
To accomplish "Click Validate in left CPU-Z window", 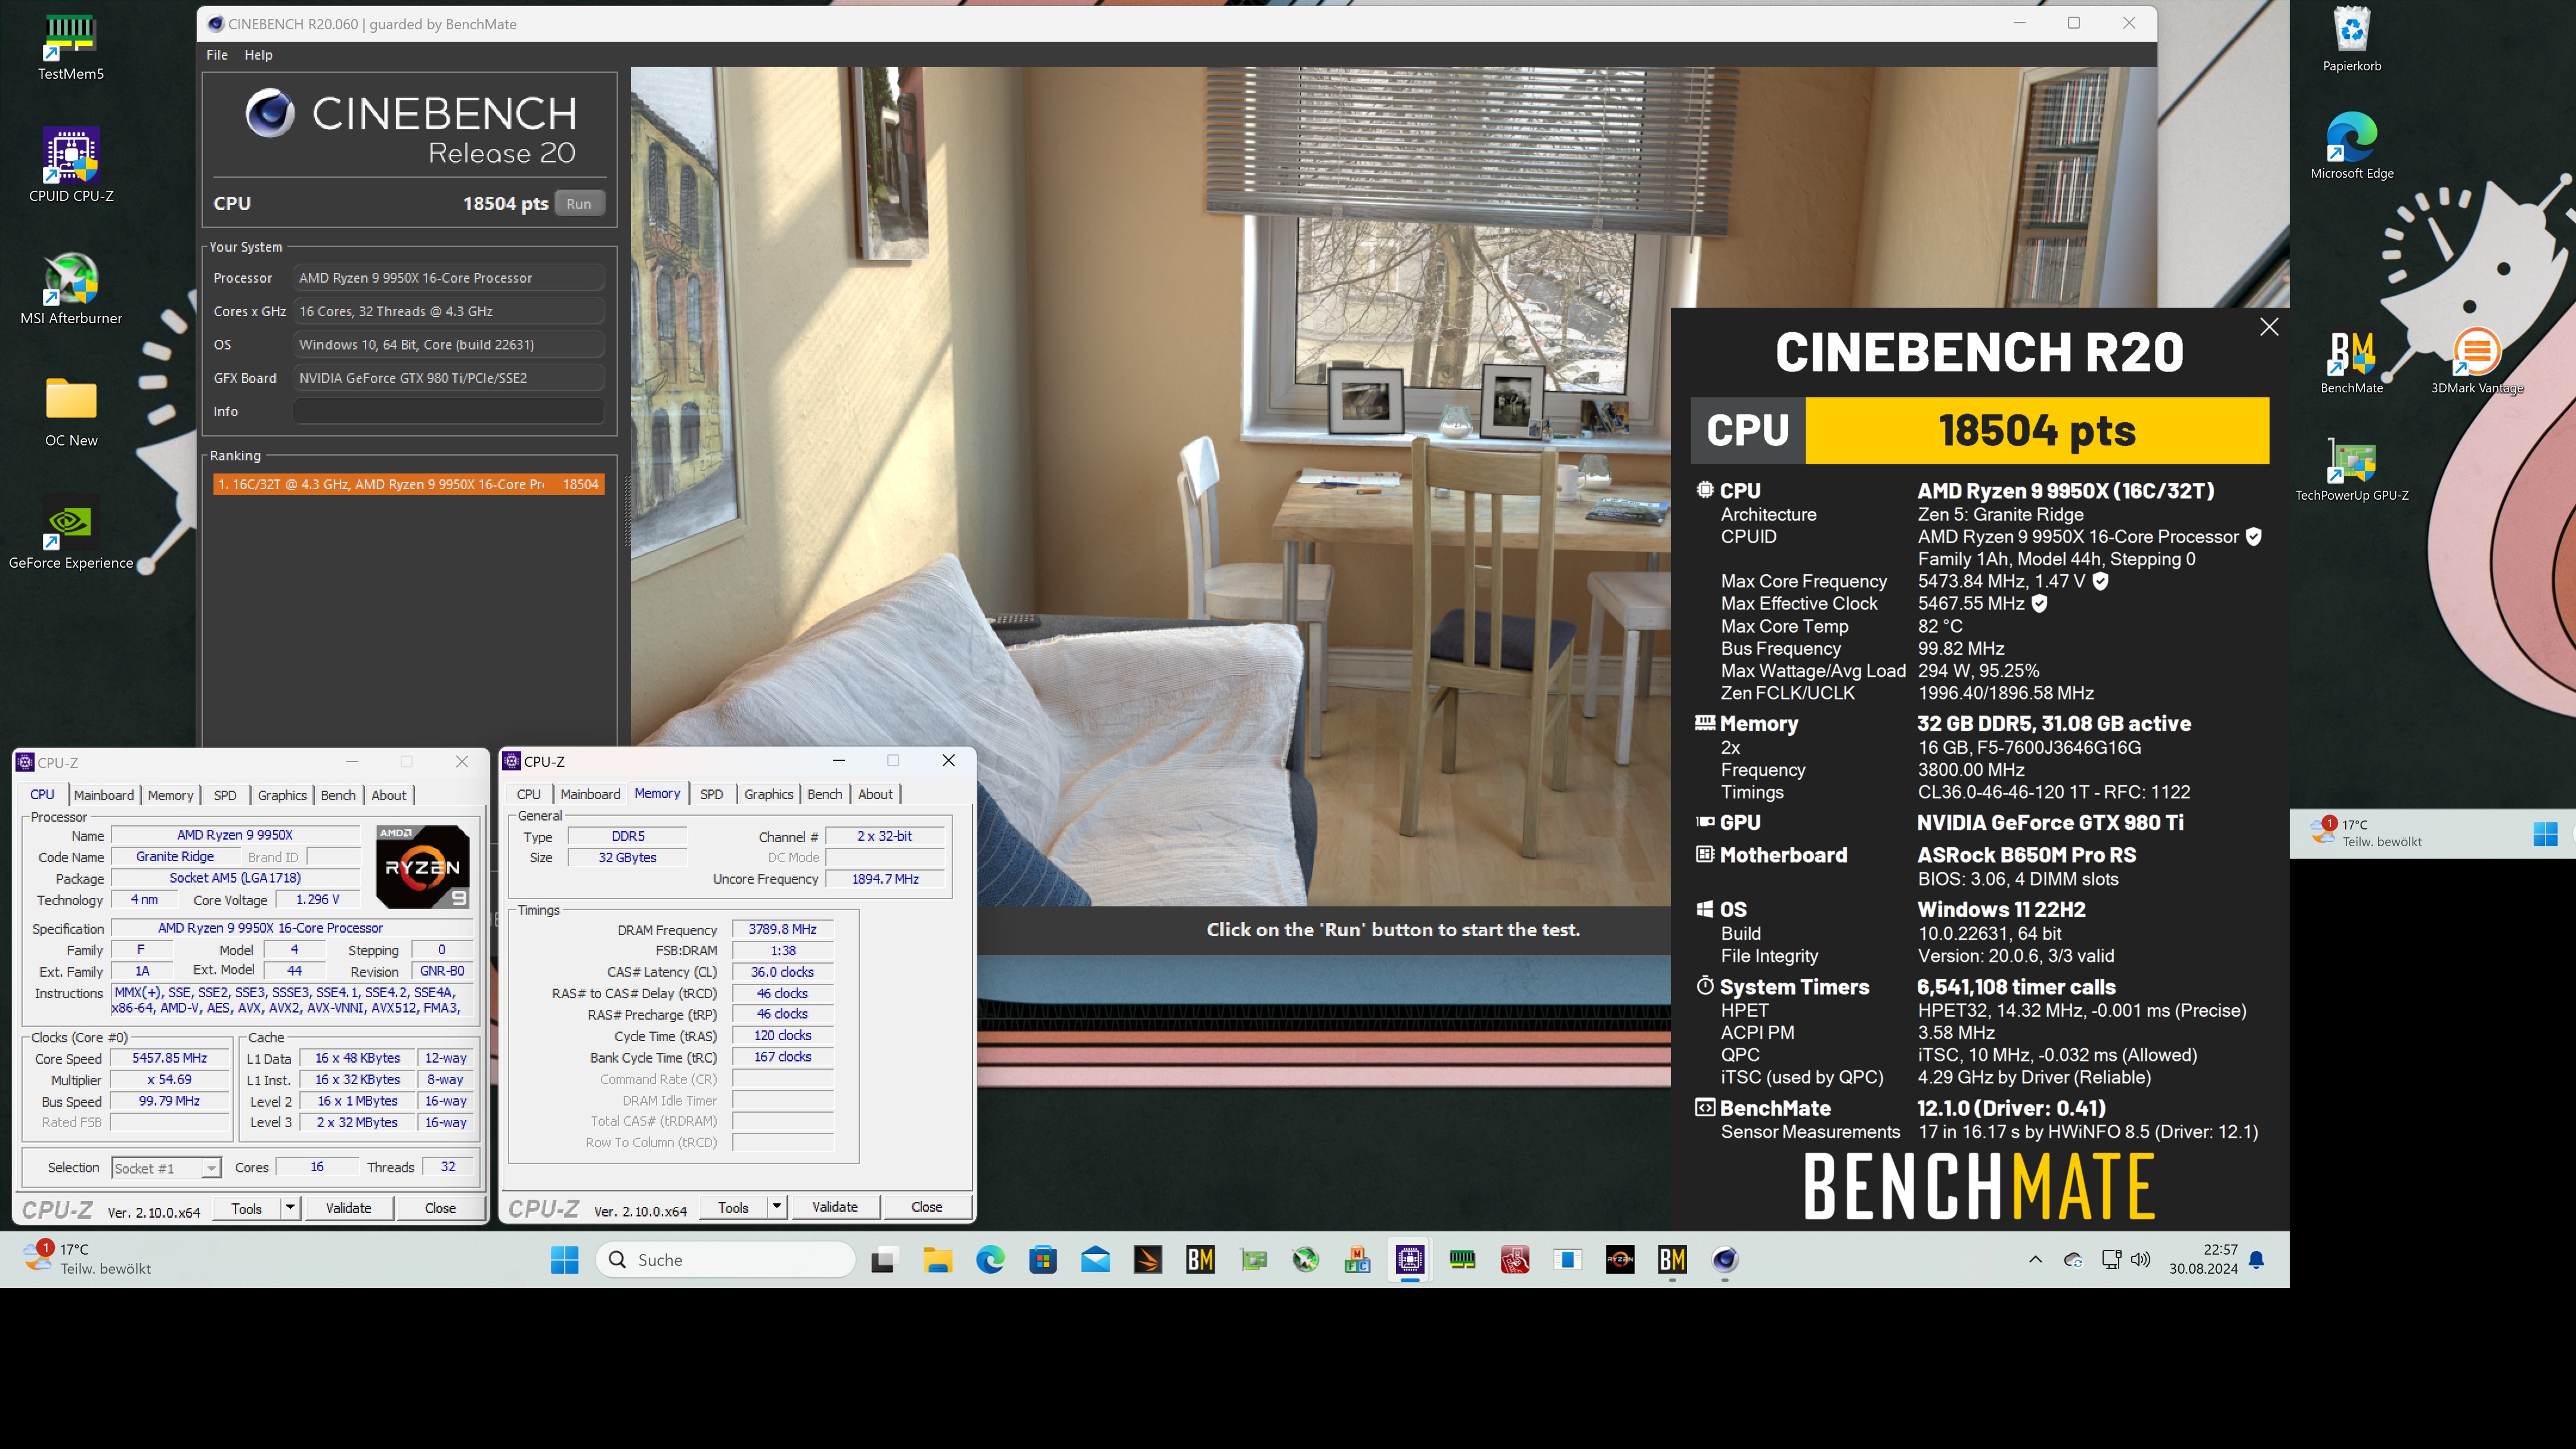I will point(348,1207).
